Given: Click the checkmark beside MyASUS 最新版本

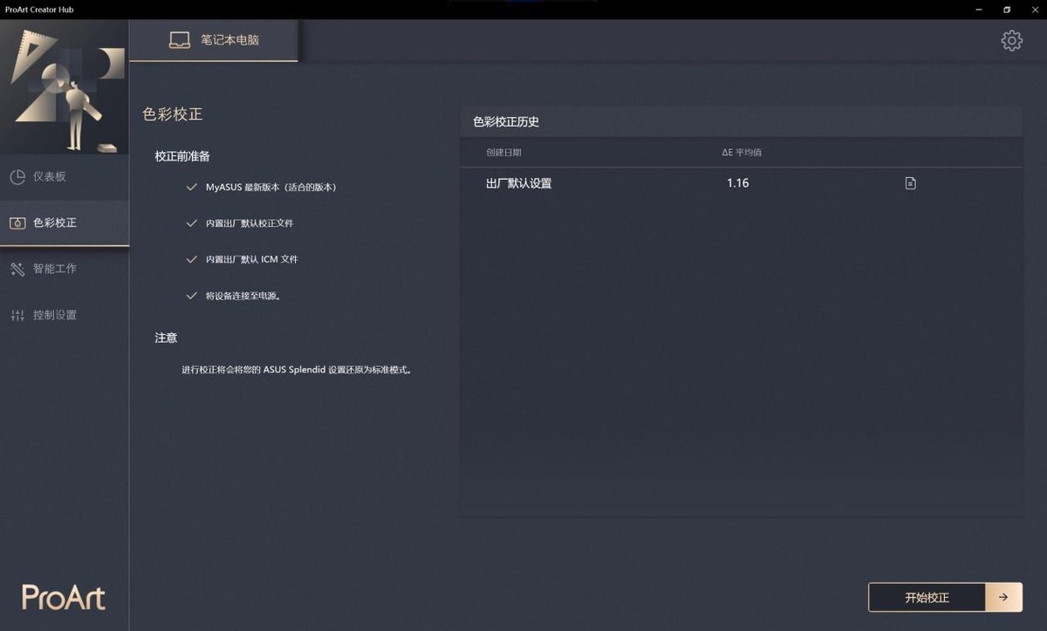Looking at the screenshot, I should point(192,188).
